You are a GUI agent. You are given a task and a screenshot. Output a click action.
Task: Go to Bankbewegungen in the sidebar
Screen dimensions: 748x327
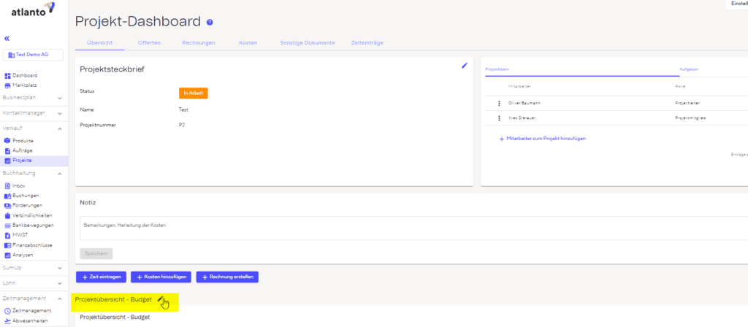[x=33, y=226]
